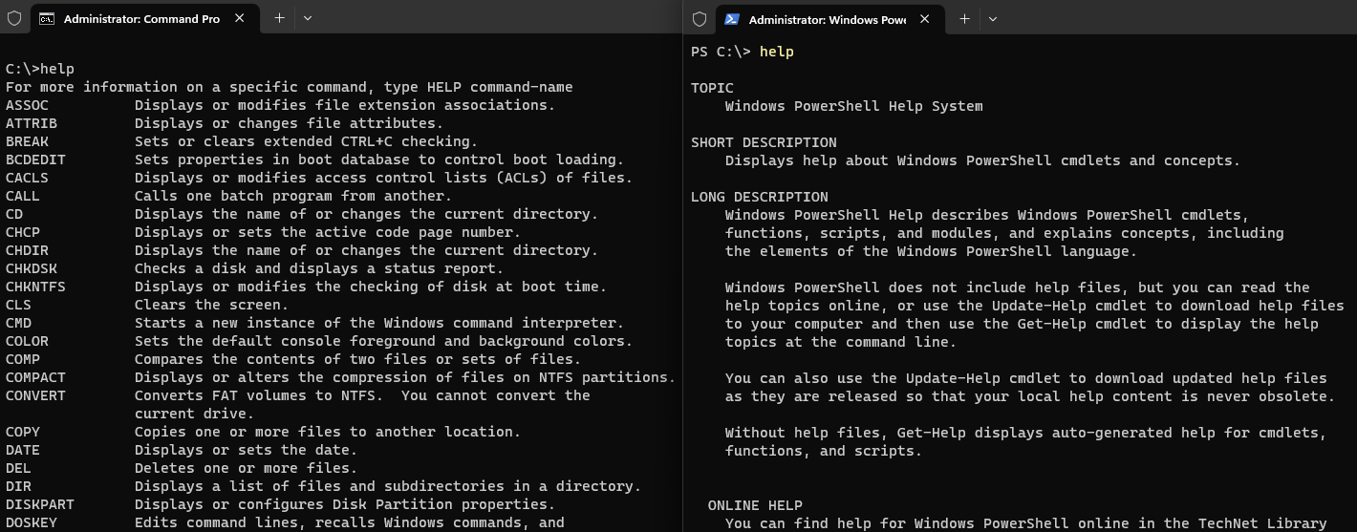
Task: Click the ASSOC command name in the list
Action: (27, 105)
